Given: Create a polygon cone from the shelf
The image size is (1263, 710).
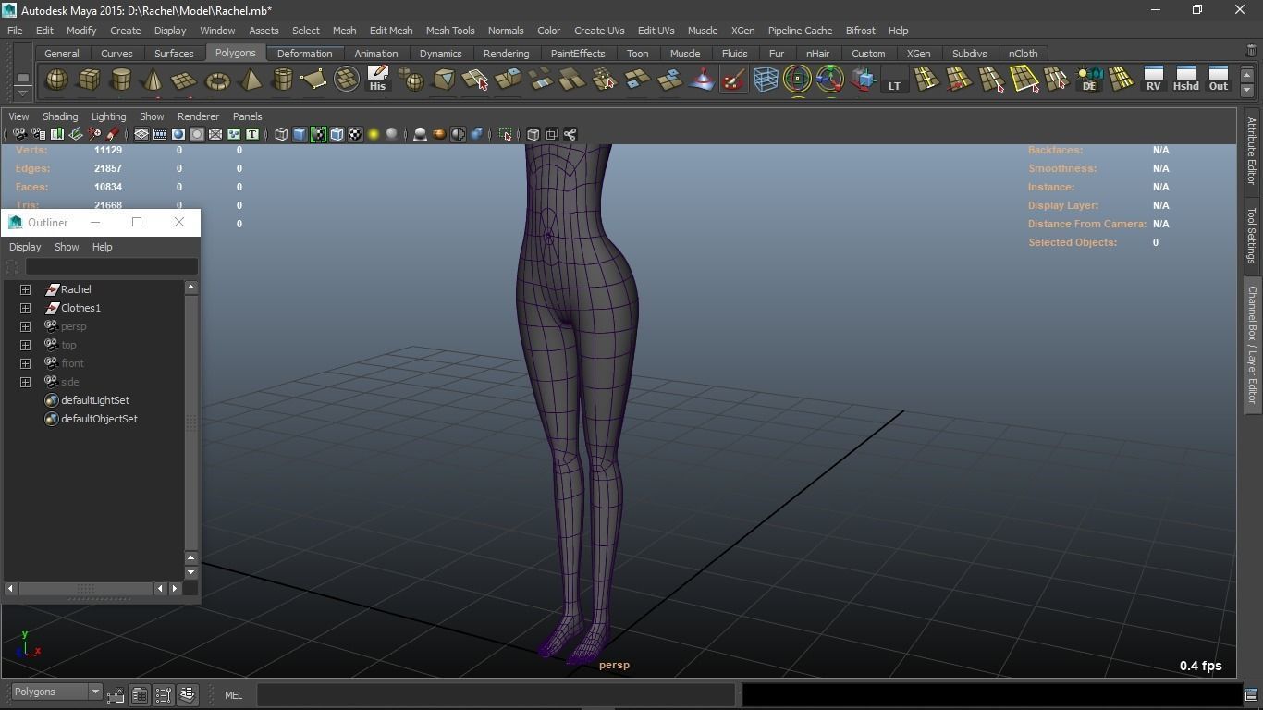Looking at the screenshot, I should [153, 80].
